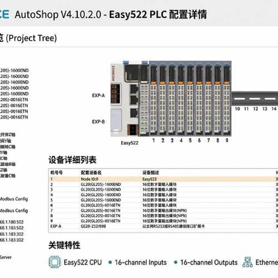278x278 pixels.
Task: Click the 16-channel Outputs feature label
Action: (x=209, y=262)
